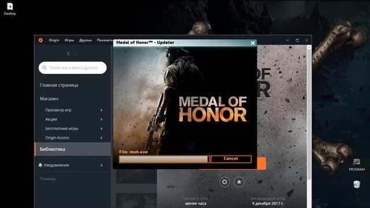
Task: Select the PROGRAM desktop icon
Action: 357,165
